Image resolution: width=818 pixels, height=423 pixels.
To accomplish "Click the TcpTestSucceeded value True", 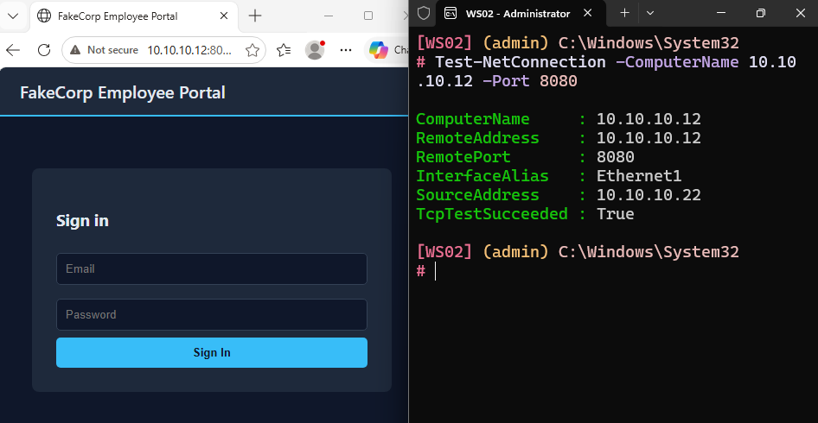I will point(616,214).
